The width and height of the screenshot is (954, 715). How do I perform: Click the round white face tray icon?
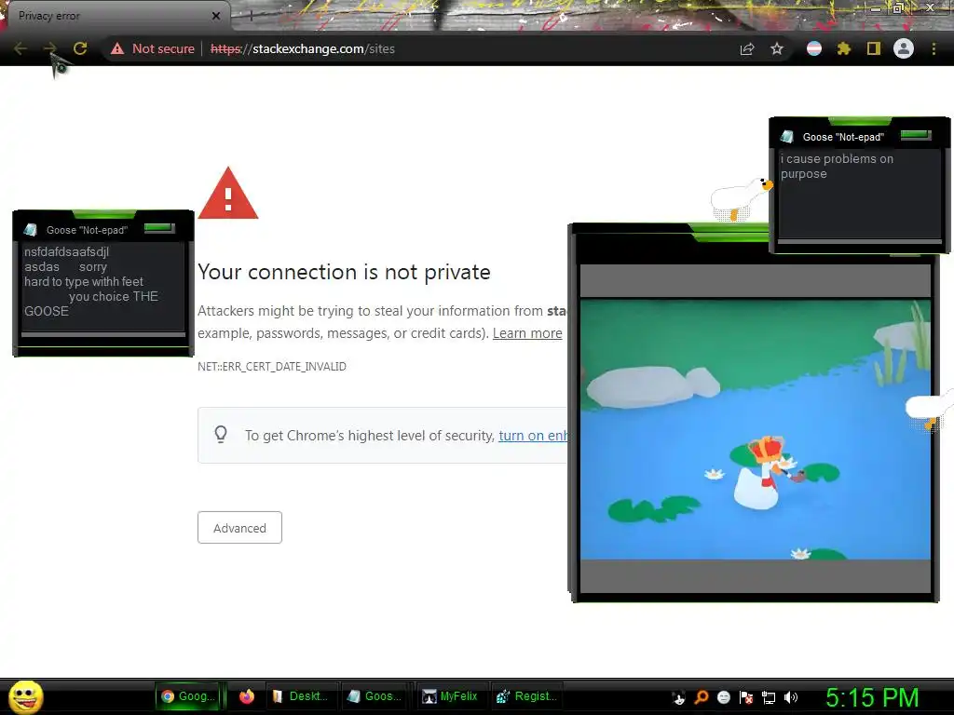pyautogui.click(x=723, y=697)
